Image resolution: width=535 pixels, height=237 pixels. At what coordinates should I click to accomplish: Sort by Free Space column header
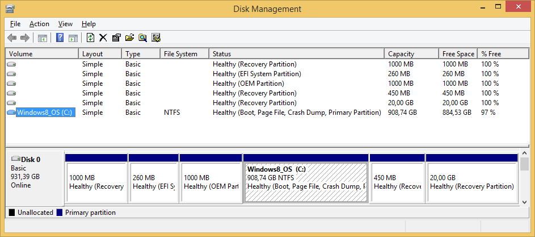pyautogui.click(x=457, y=54)
